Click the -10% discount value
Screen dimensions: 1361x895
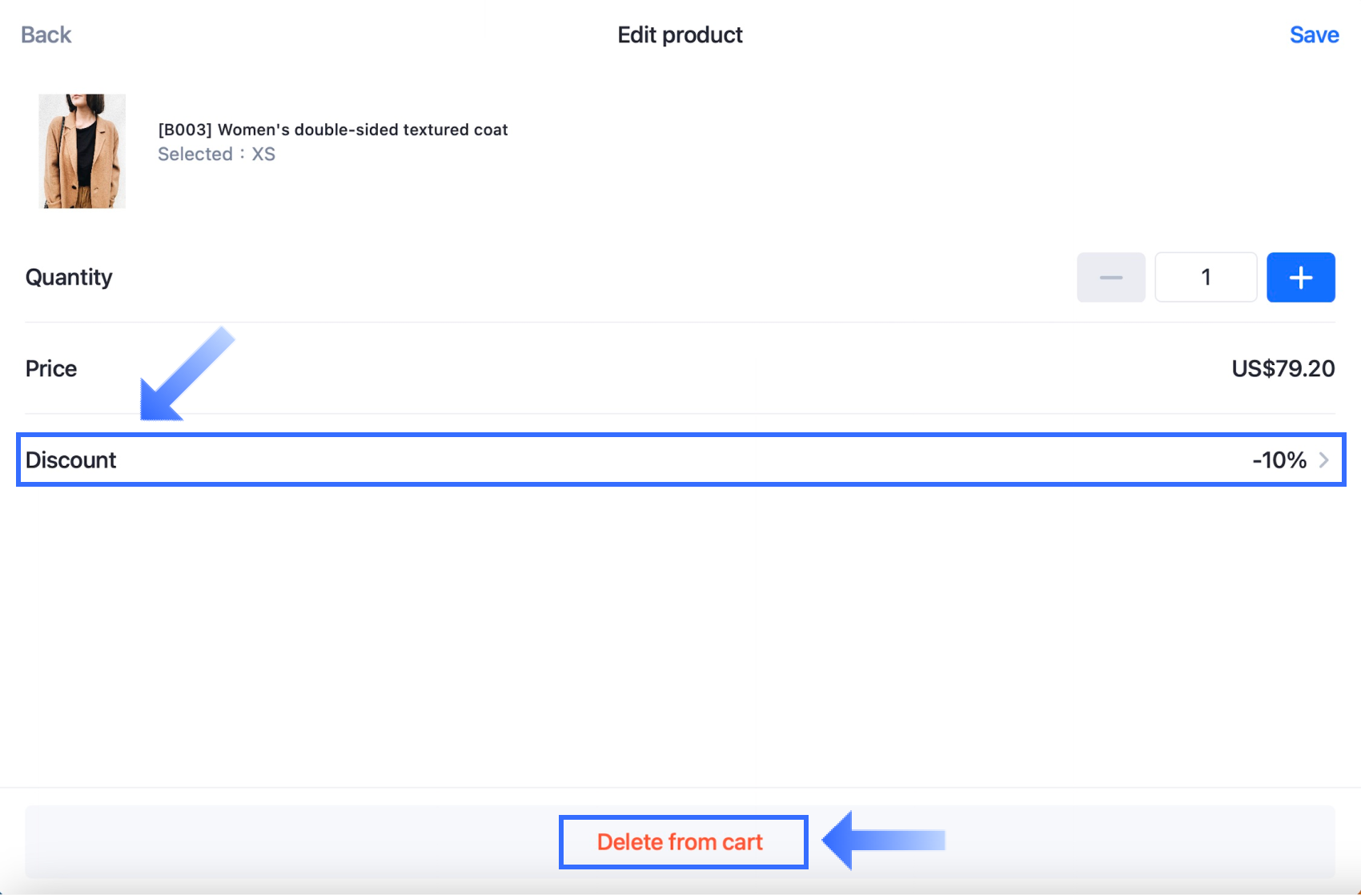pos(1279,460)
